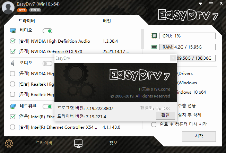226x153 pixels.
Task: Click 설치 후 삭제 option label
Action: (x=190, y=115)
